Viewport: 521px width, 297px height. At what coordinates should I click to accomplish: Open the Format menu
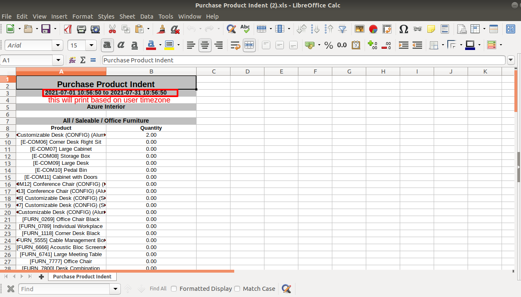pos(83,17)
